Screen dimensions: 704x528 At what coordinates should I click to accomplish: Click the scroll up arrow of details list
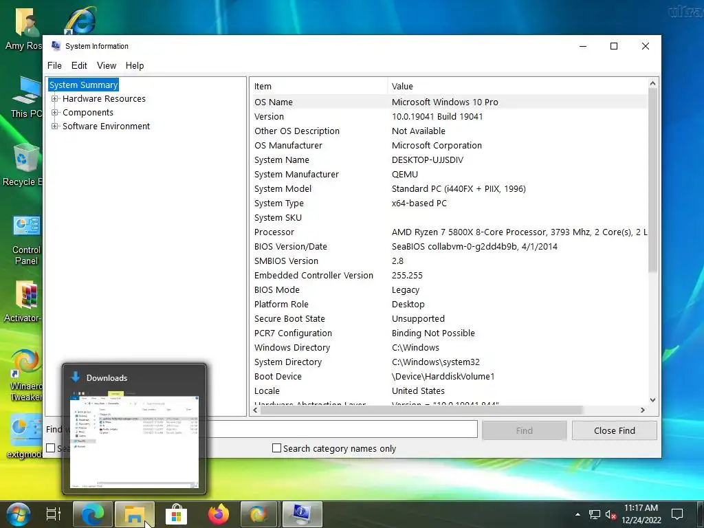(x=652, y=83)
